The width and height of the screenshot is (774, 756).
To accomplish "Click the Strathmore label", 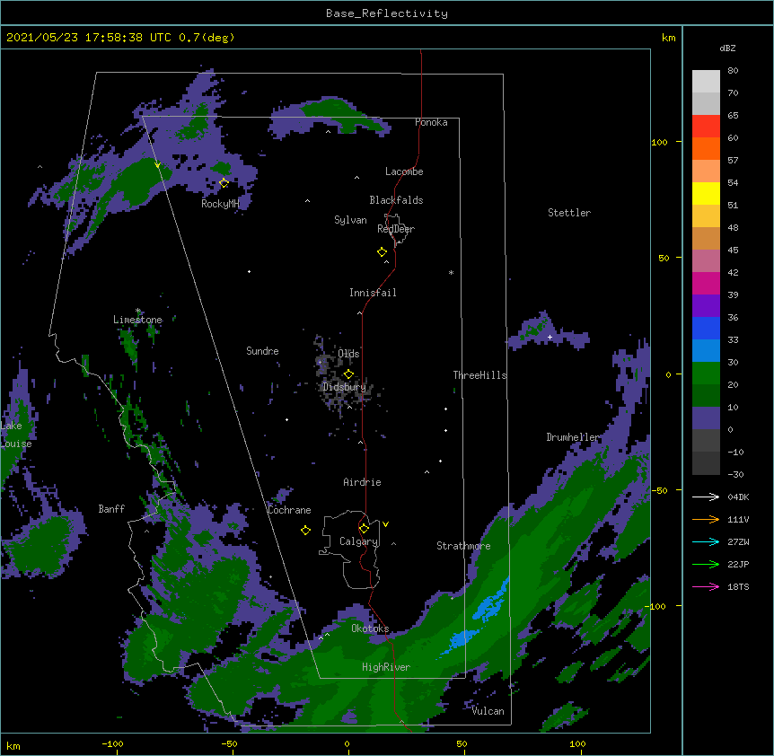I will click(463, 546).
